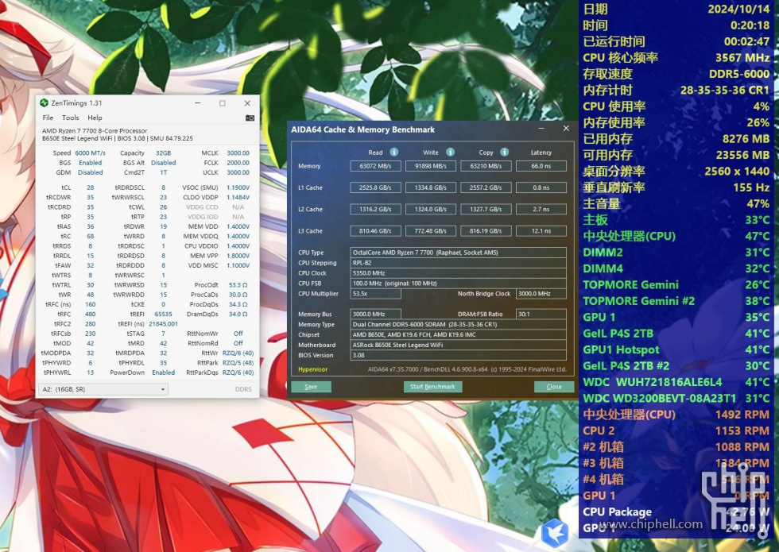The height and width of the screenshot is (552, 779).
Task: Click the Start Benchmark button
Action: [432, 387]
